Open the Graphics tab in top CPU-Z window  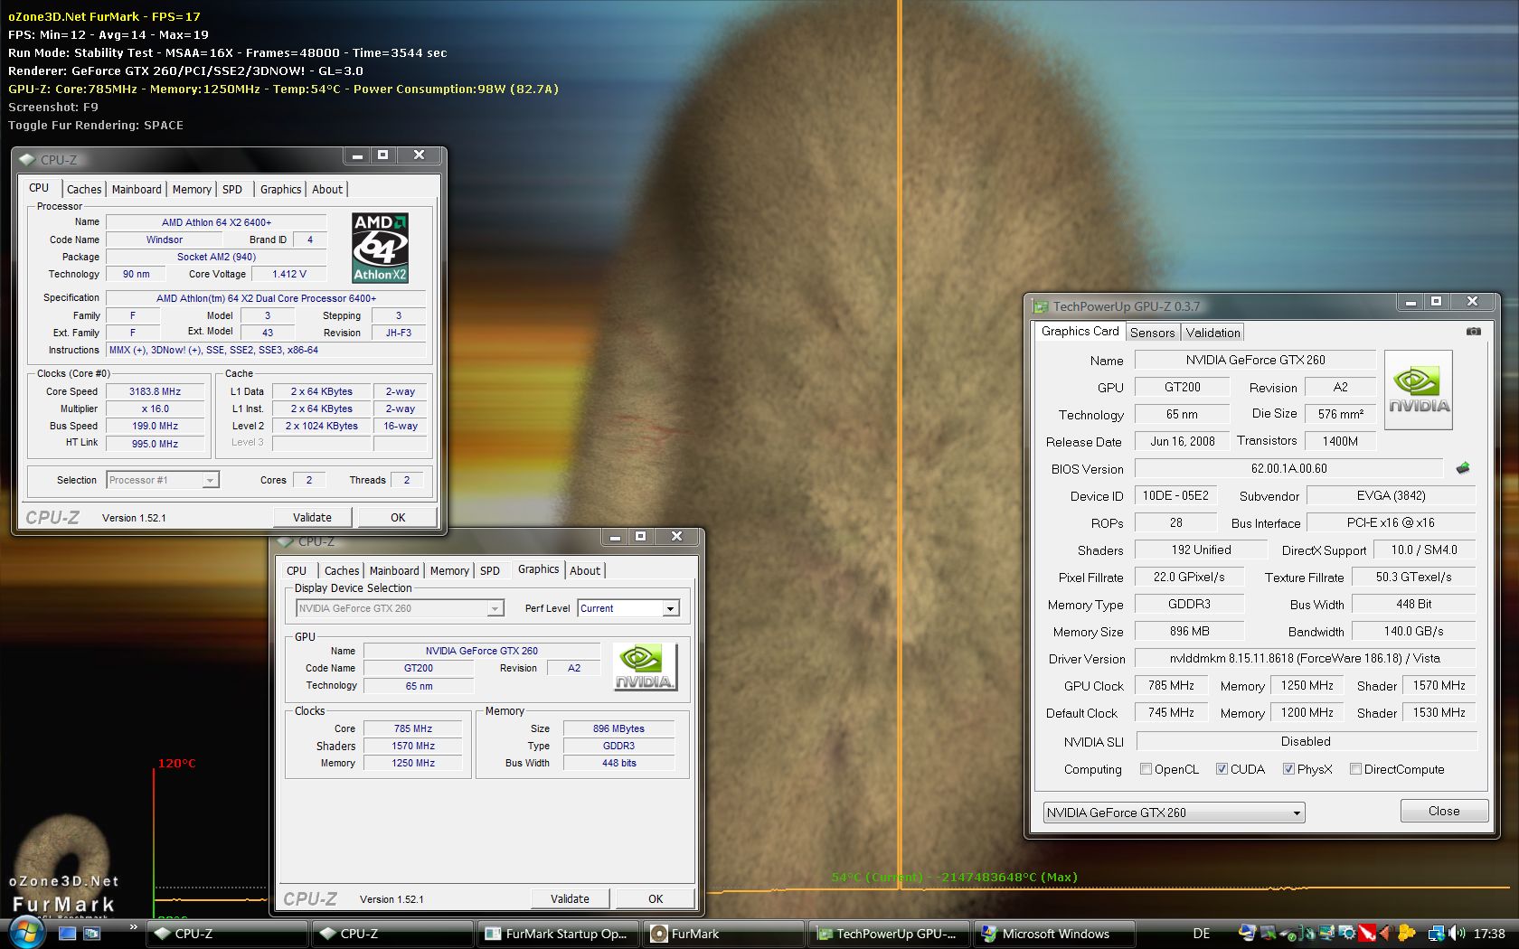click(280, 189)
